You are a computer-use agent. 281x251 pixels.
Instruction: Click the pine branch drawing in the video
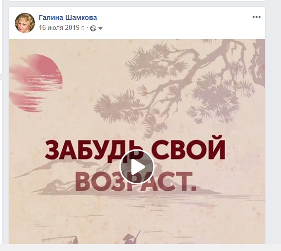(x=170, y=86)
